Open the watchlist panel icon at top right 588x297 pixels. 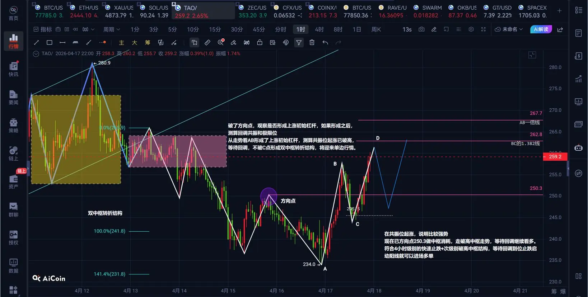(578, 10)
